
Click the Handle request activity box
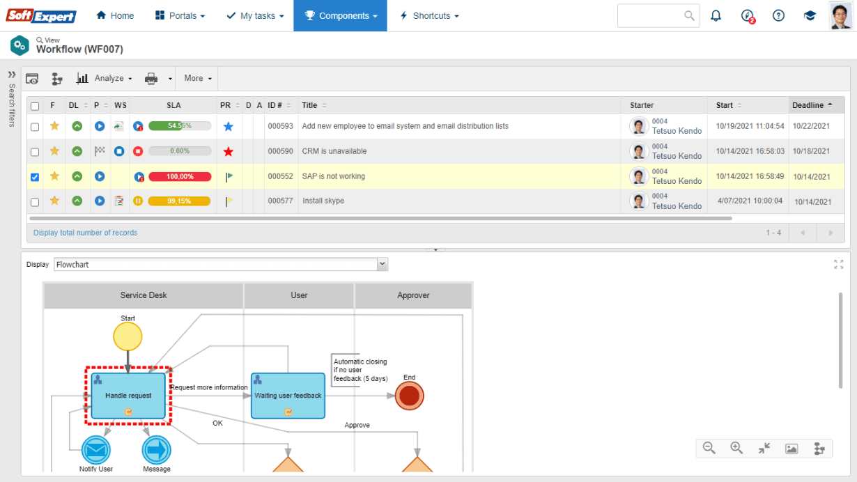128,396
